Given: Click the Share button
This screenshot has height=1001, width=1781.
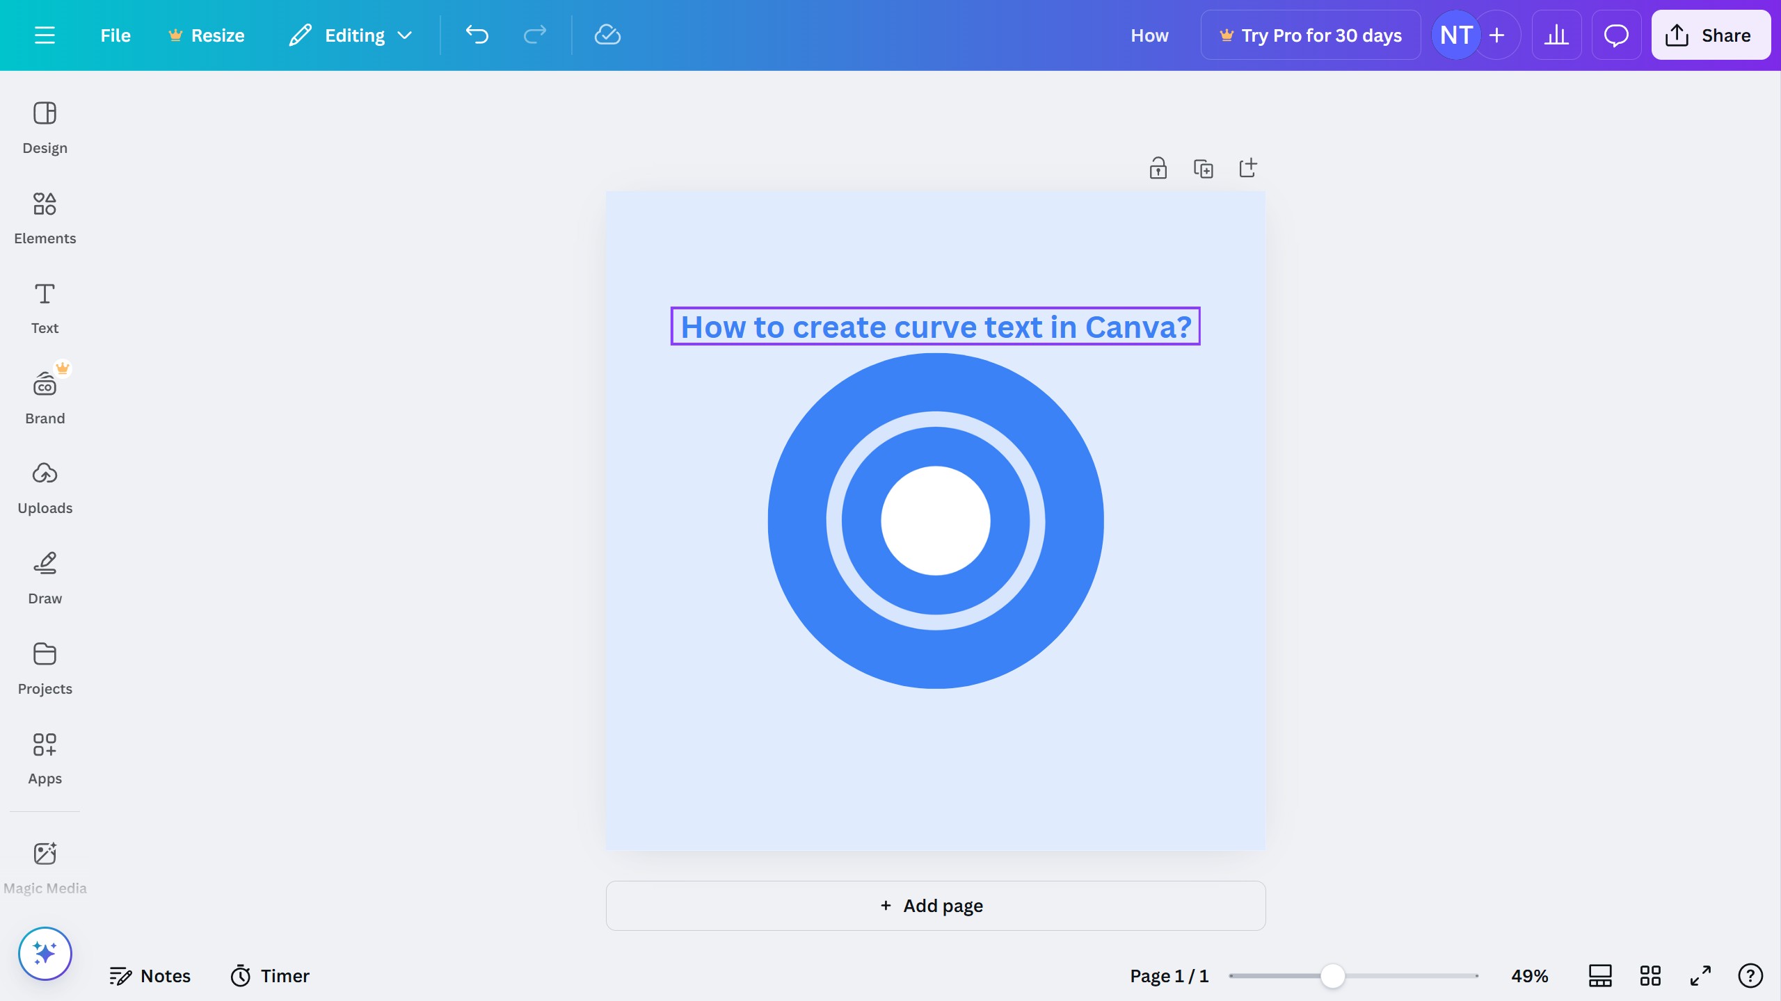Looking at the screenshot, I should point(1710,35).
